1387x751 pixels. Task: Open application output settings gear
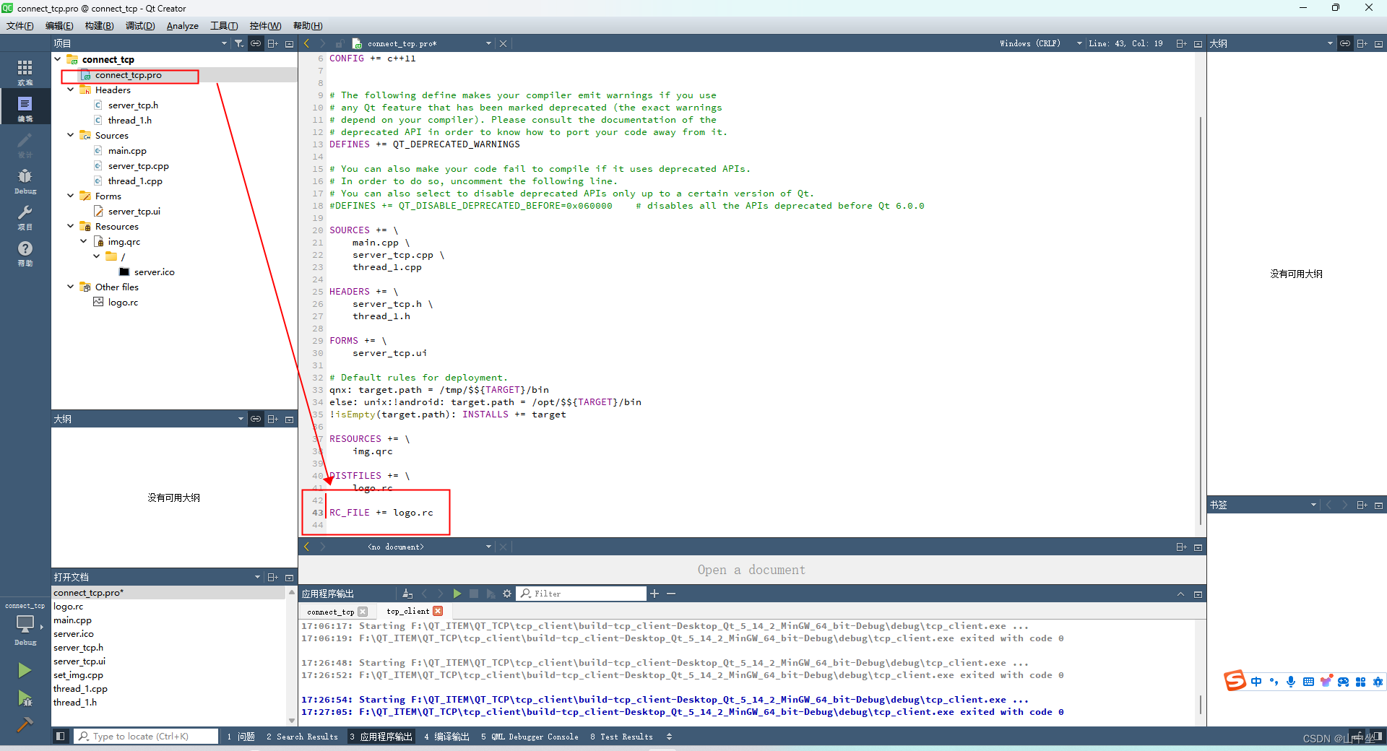coord(507,594)
